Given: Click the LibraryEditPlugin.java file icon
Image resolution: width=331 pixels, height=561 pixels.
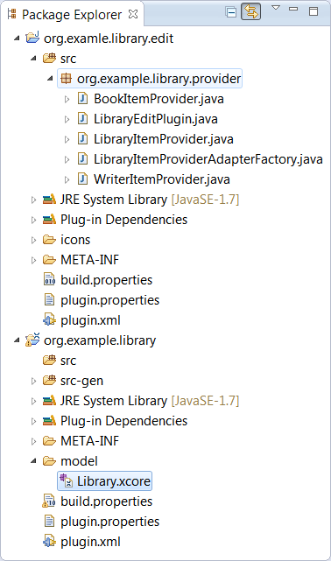Looking at the screenshot, I should (82, 118).
